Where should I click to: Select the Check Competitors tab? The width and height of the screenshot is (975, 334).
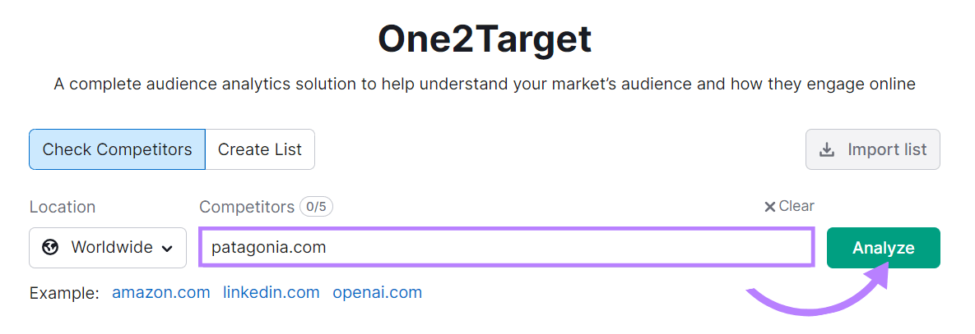[117, 149]
